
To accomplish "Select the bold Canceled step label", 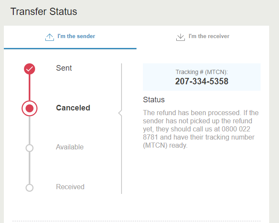I will (x=73, y=108).
